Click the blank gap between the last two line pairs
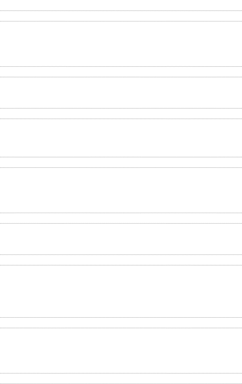 [x=121, y=351]
